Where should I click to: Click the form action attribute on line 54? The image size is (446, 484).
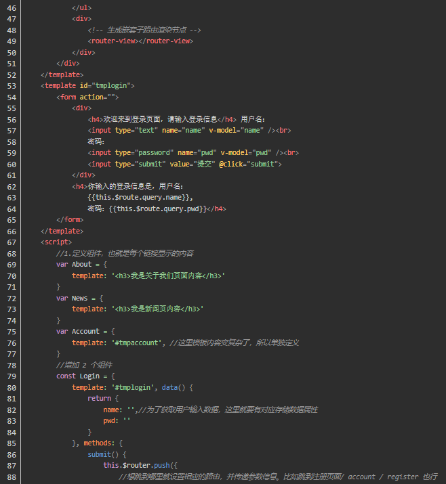(x=91, y=97)
